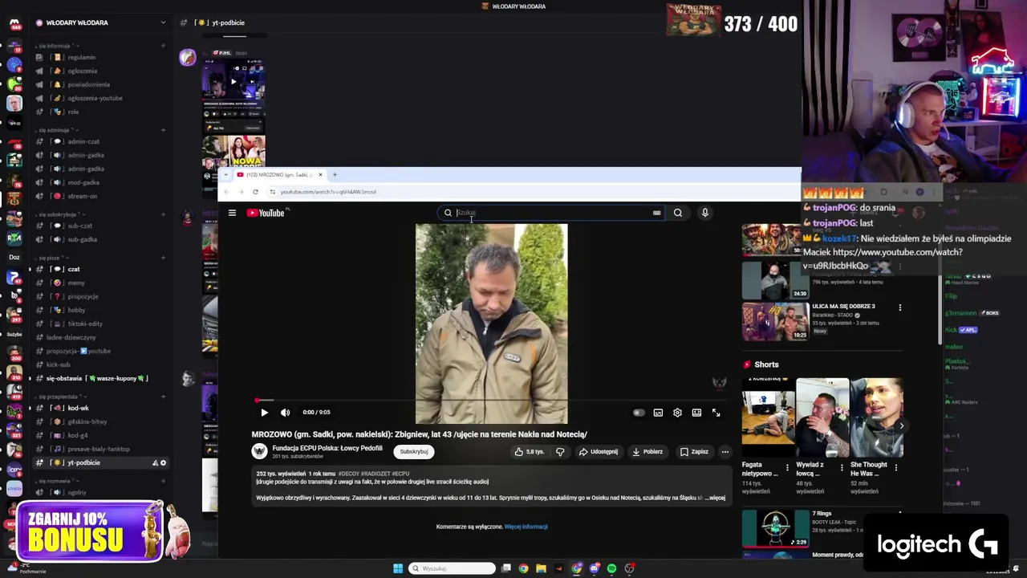The height and width of the screenshot is (578, 1027).
Task: Add channel in się informuje category
Action: [164, 46]
